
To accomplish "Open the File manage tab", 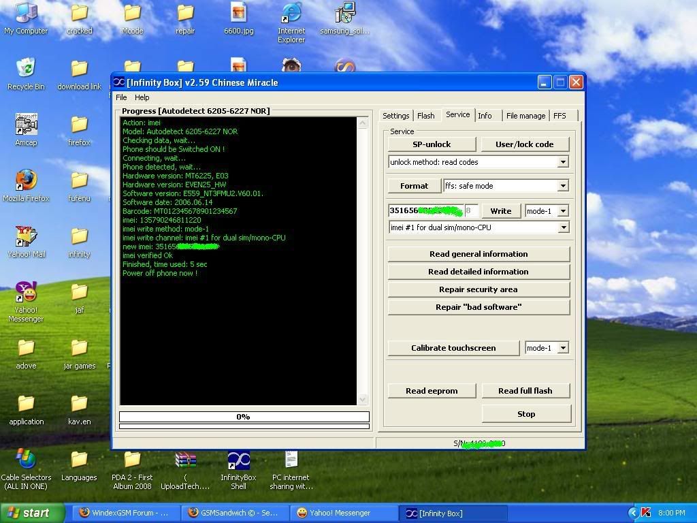I will (526, 116).
